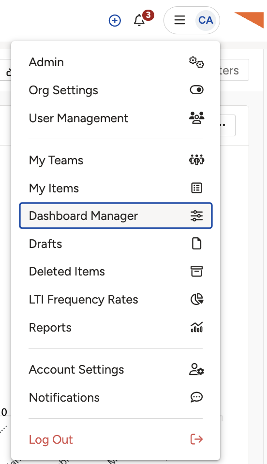Click the Org Settings toggle icon

196,90
